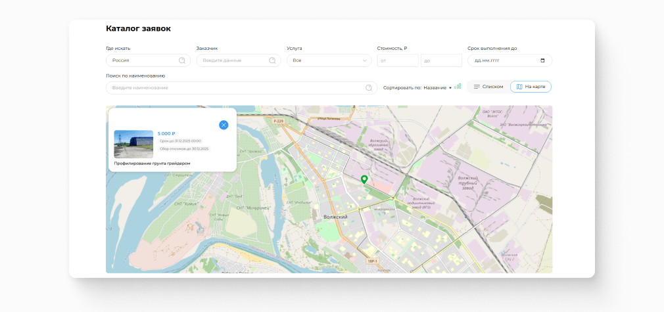The height and width of the screenshot is (312, 664).
Task: Click the maximum price 'до' field
Action: coord(441,60)
